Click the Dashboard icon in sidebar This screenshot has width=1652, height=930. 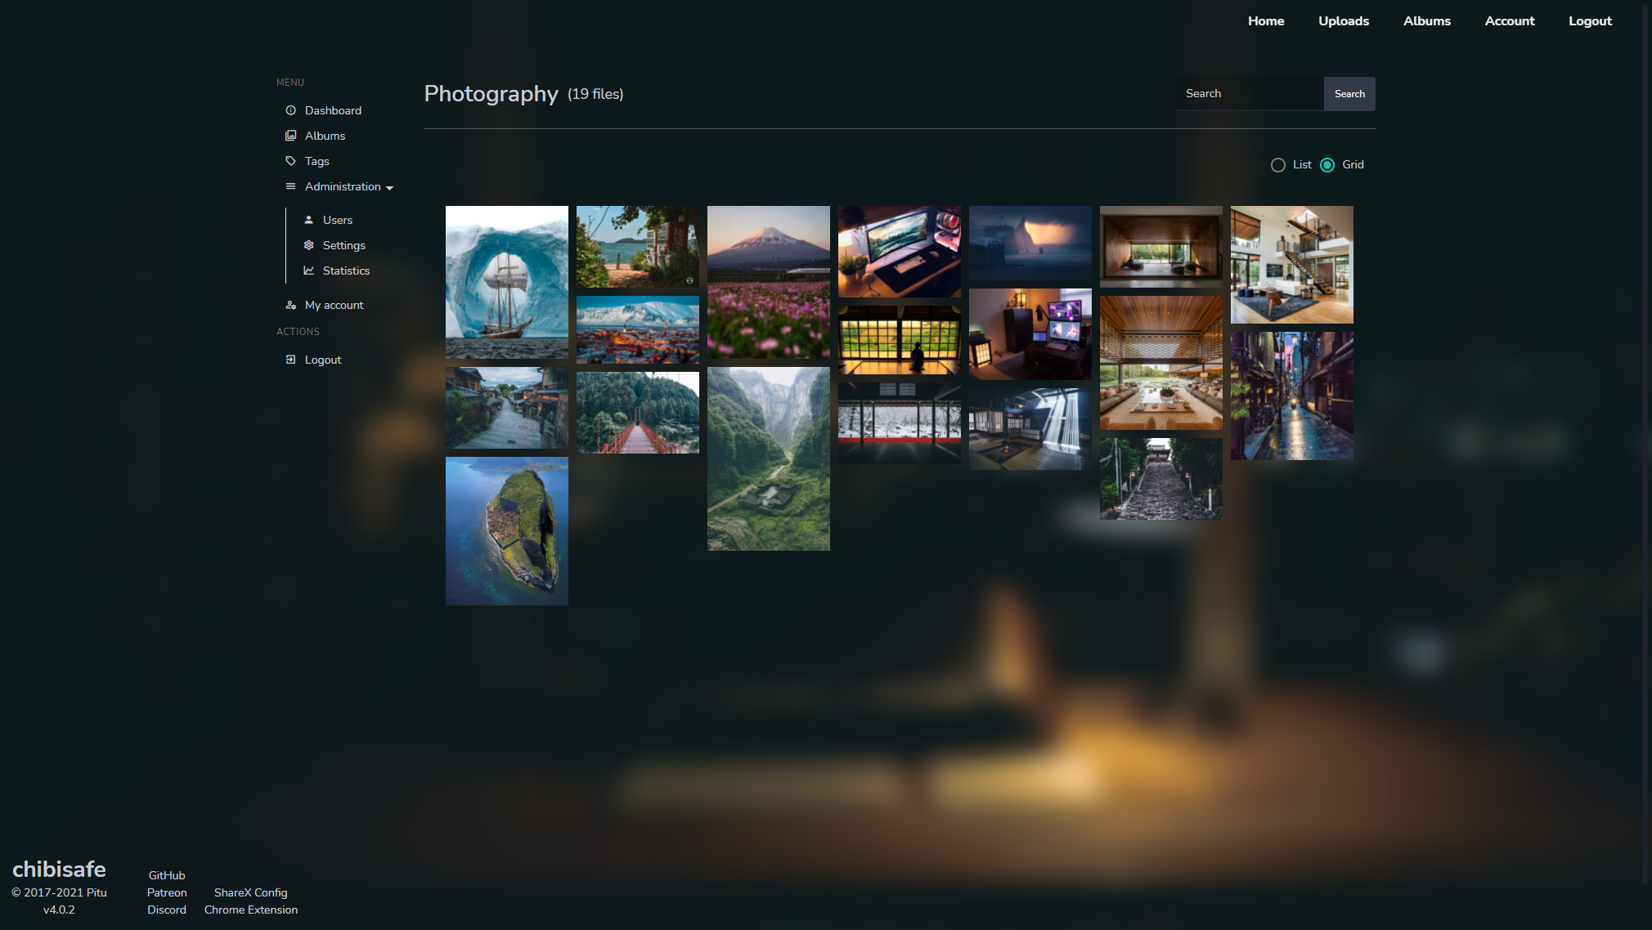pyautogui.click(x=290, y=110)
